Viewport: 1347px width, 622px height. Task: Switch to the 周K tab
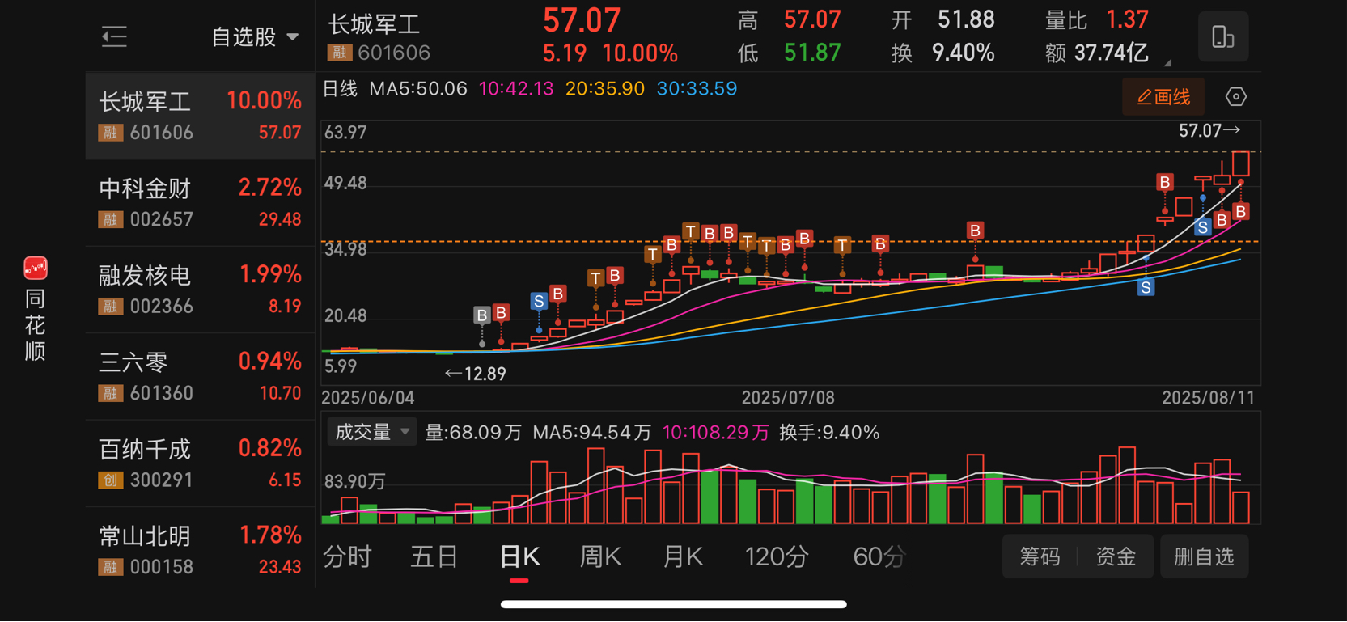(x=600, y=556)
